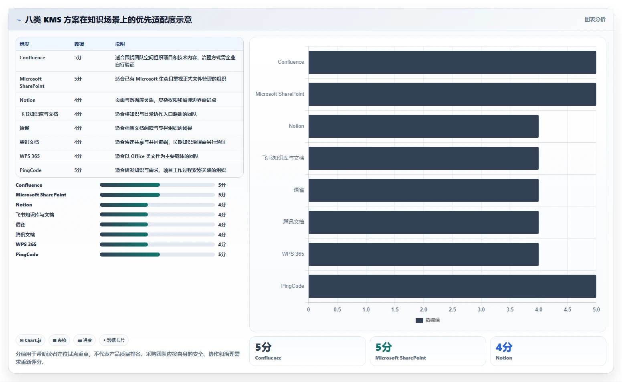This screenshot has width=622, height=382.
Task: Click 飞书知识库与文档 table cell
Action: [x=39, y=114]
